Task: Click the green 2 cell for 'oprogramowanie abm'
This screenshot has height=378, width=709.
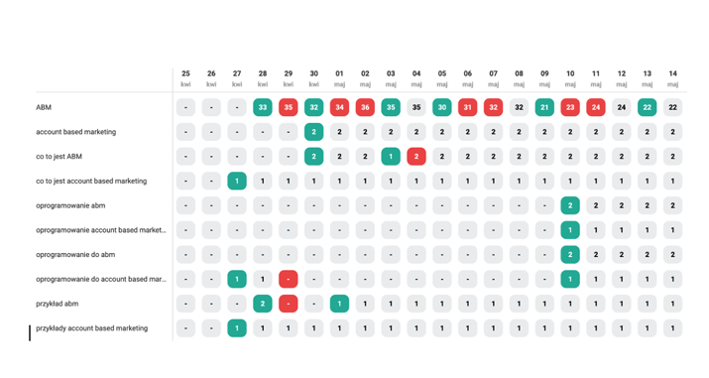Action: pos(570,205)
